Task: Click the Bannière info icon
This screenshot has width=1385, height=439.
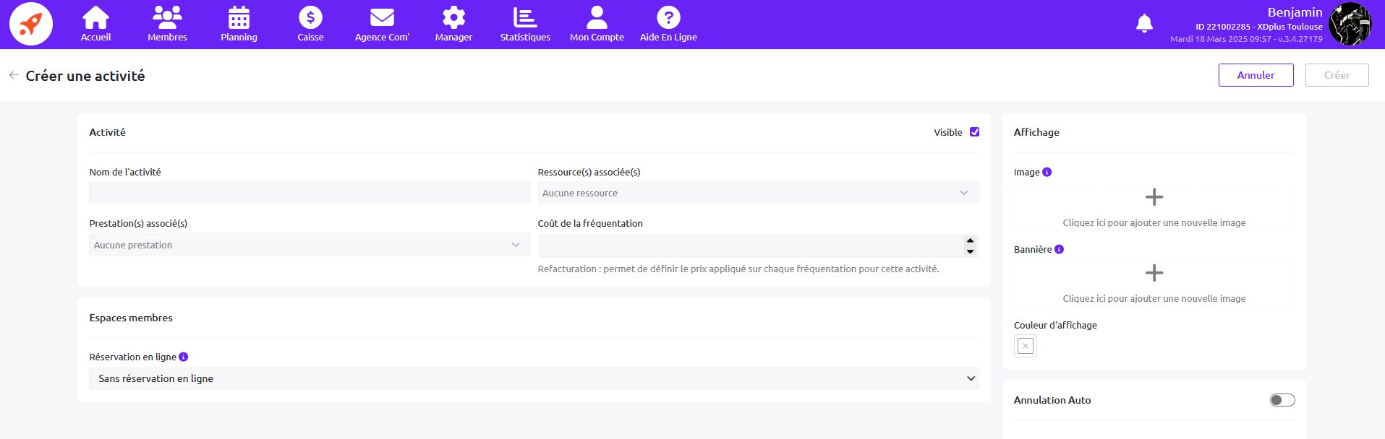Action: coord(1059,249)
